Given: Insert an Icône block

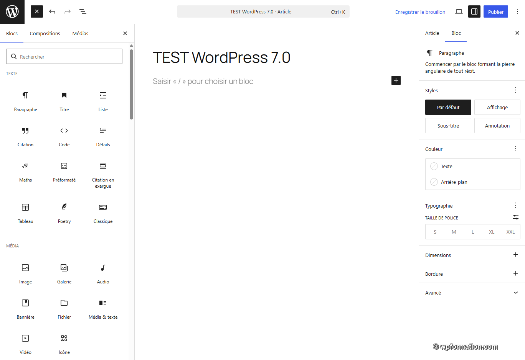Looking at the screenshot, I should tap(64, 344).
